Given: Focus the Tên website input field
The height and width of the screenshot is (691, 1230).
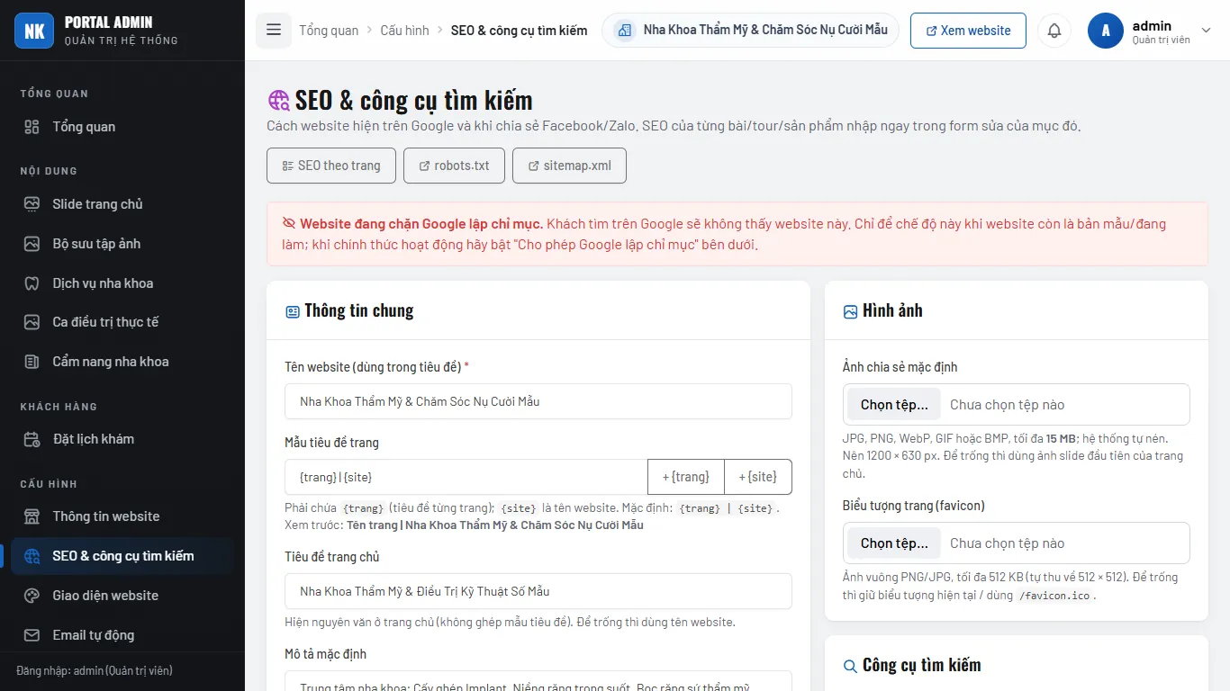Looking at the screenshot, I should [538, 401].
